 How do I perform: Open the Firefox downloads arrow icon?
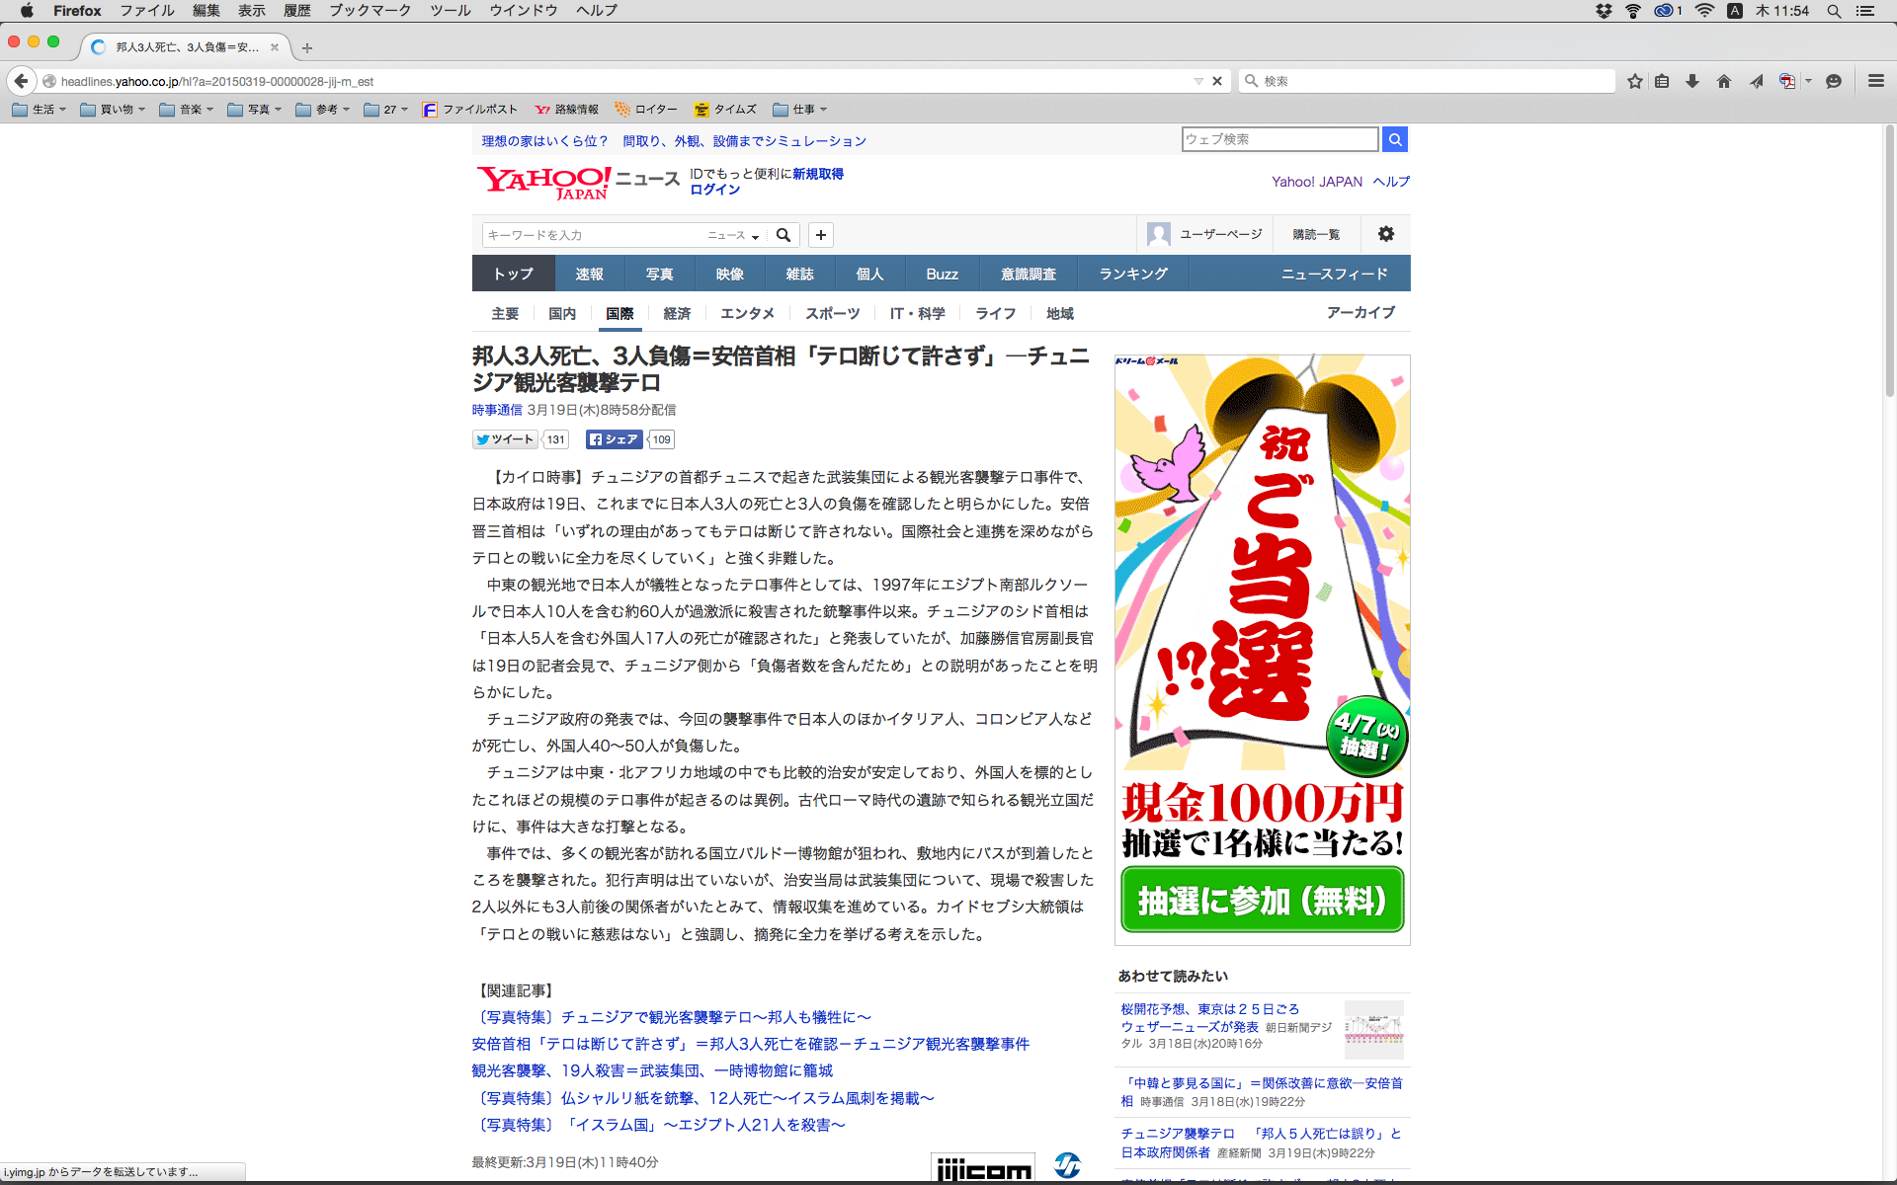pos(1692,81)
